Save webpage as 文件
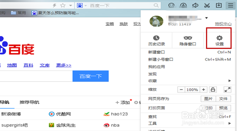 223,99
